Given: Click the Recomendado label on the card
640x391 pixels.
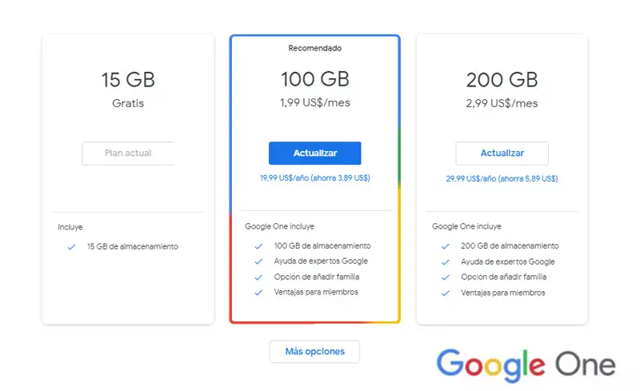Looking at the screenshot, I should [x=314, y=48].
